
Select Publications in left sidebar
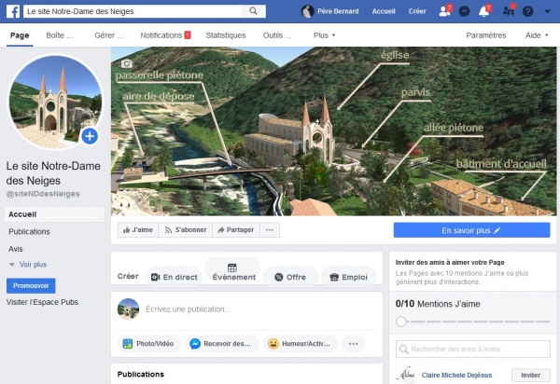(29, 232)
